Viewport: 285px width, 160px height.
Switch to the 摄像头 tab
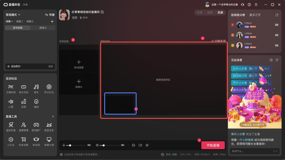(43, 28)
